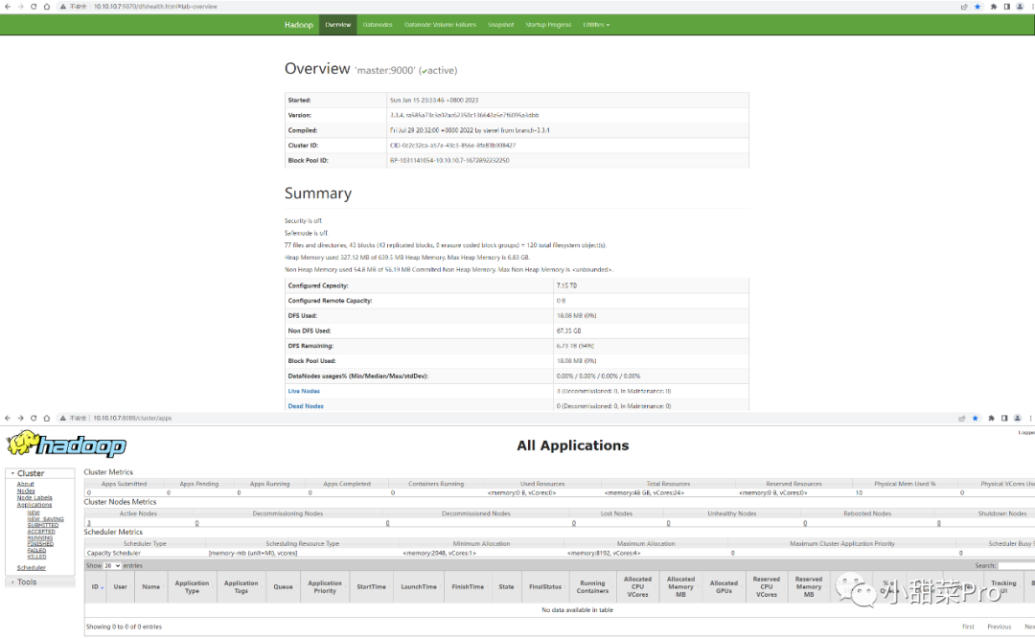Go back in the top HDFS browser window

click(8, 7)
